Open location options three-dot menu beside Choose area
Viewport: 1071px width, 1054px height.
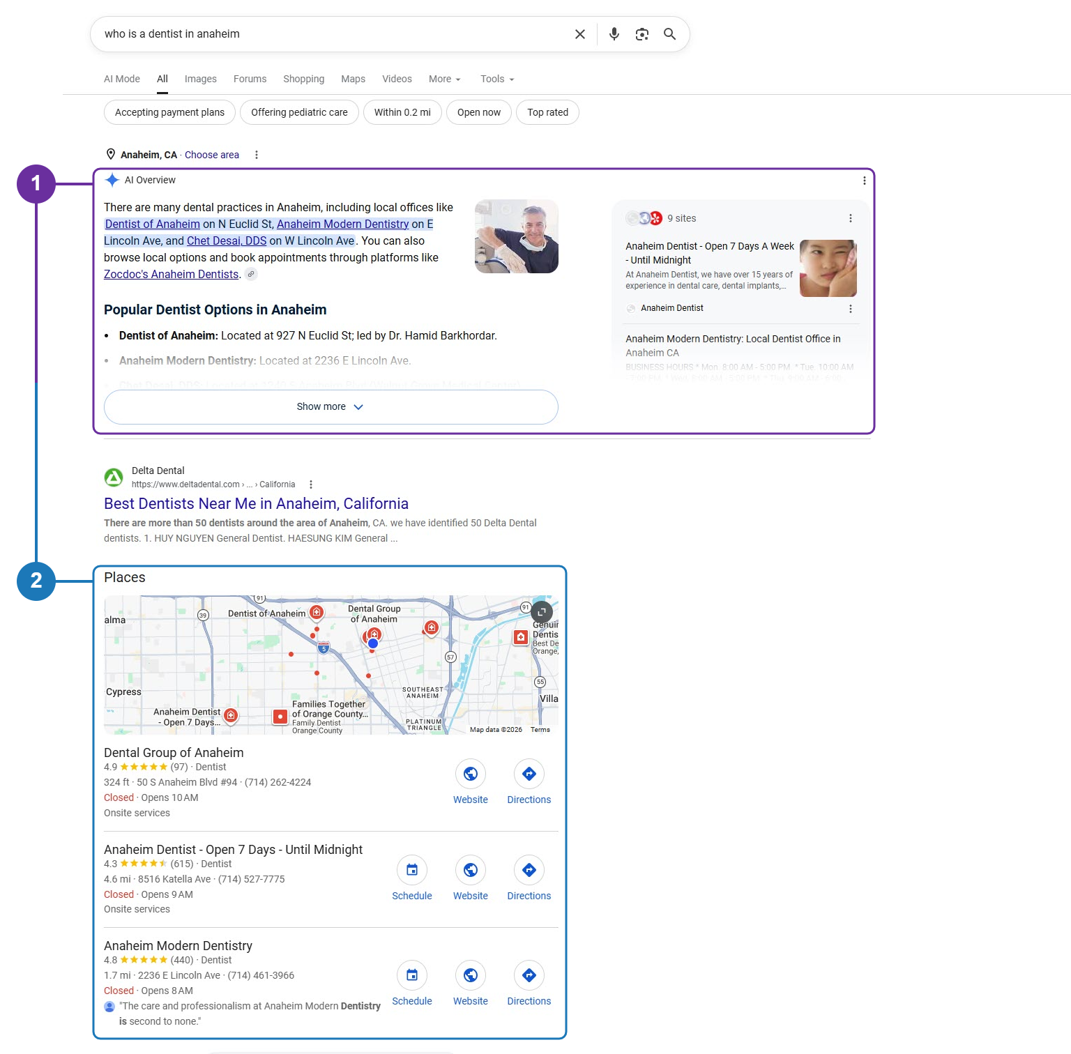tap(257, 155)
